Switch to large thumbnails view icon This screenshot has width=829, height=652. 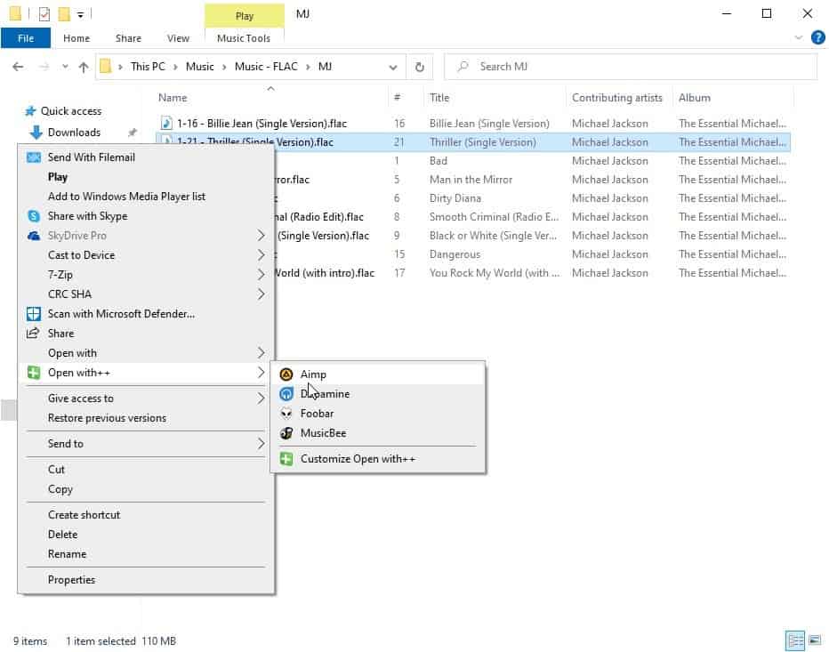[x=815, y=640]
